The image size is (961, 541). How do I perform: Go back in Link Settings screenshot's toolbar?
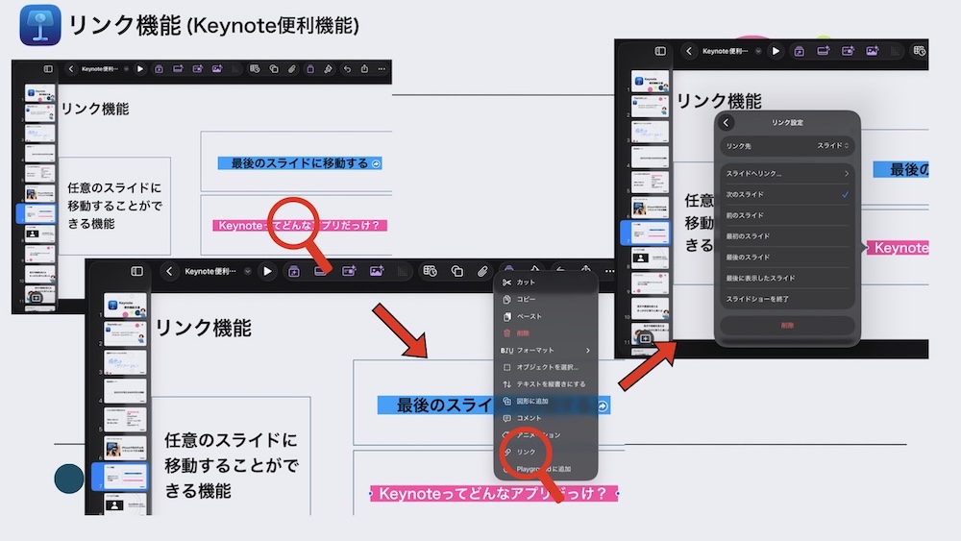click(689, 52)
